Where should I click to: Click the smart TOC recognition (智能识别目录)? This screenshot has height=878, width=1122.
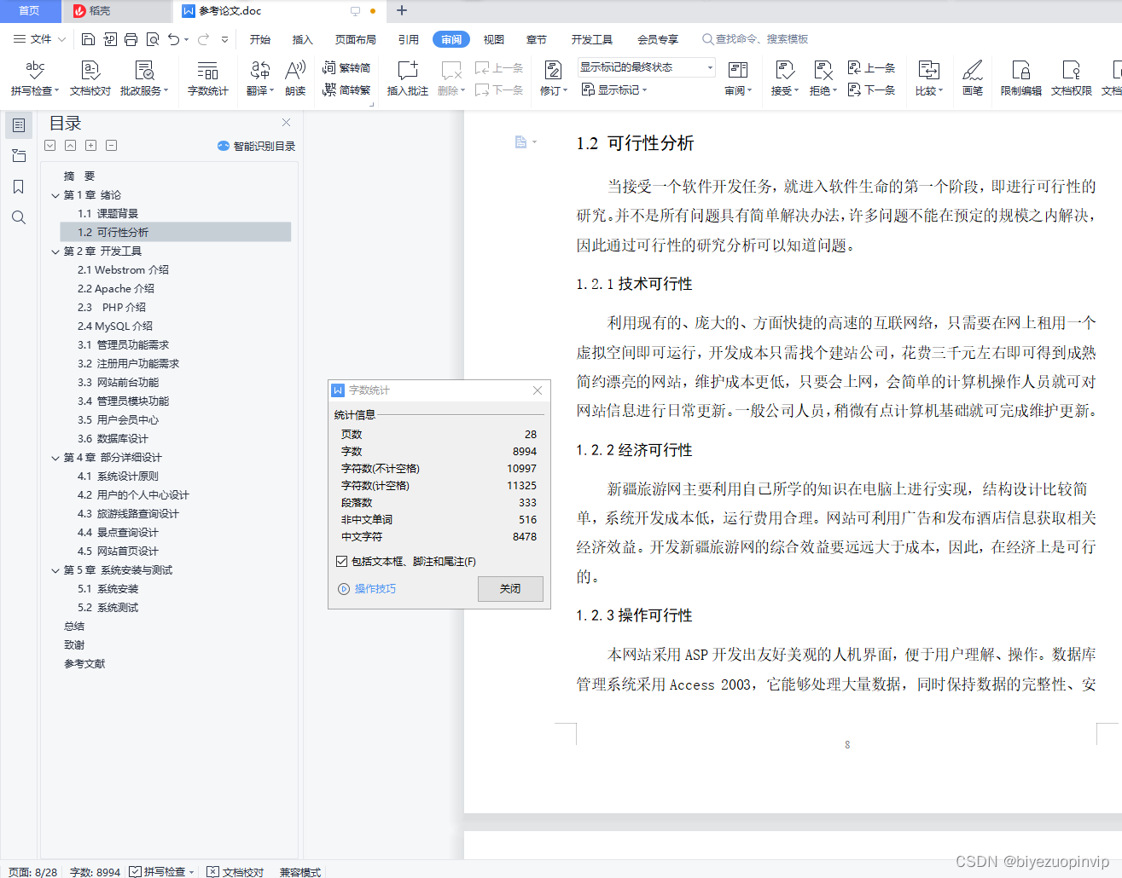click(x=256, y=146)
